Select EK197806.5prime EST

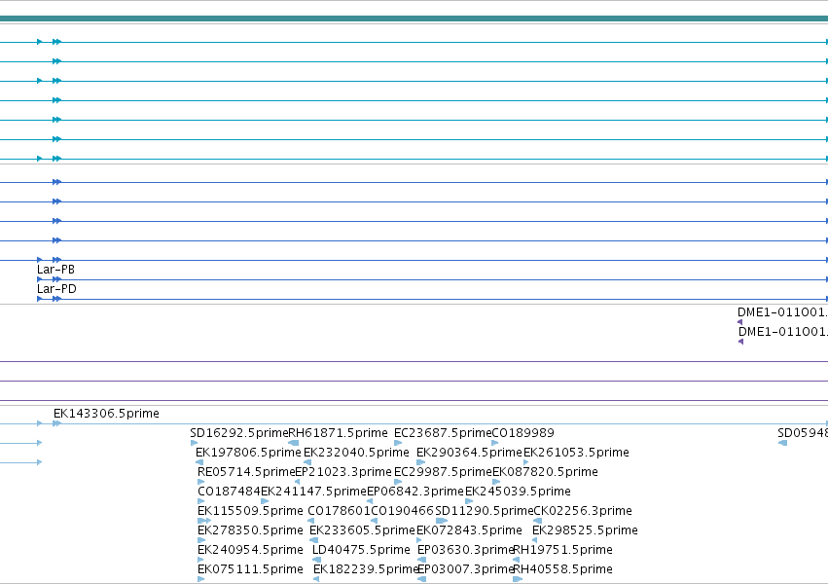[248, 453]
